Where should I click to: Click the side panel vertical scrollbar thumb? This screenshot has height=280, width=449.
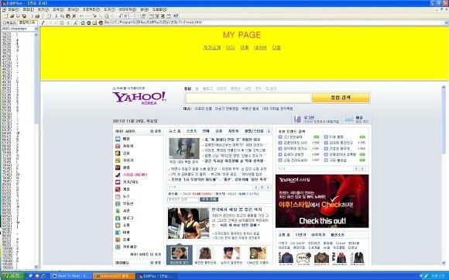[36, 81]
